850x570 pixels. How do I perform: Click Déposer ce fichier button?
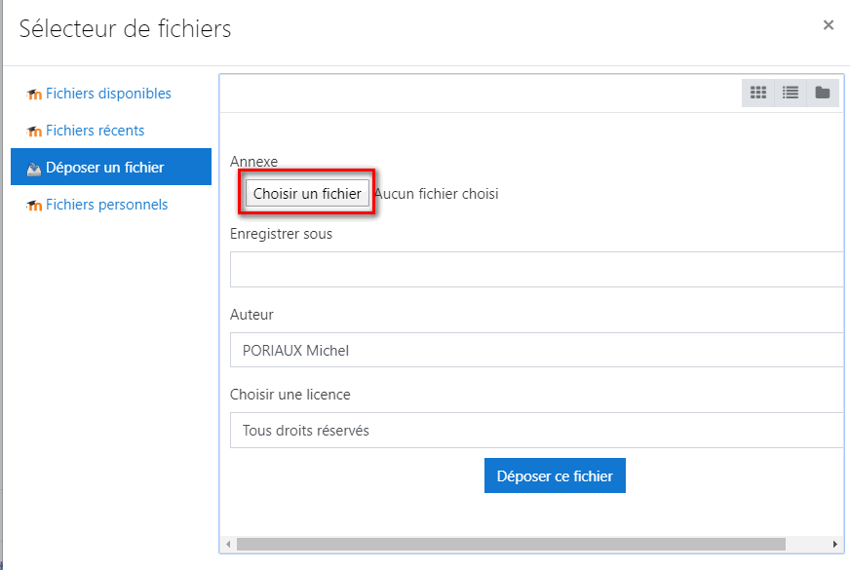pos(555,475)
